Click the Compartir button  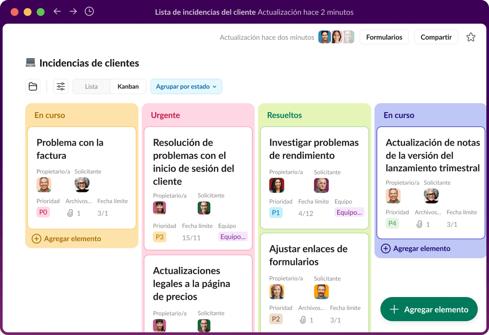pos(436,37)
